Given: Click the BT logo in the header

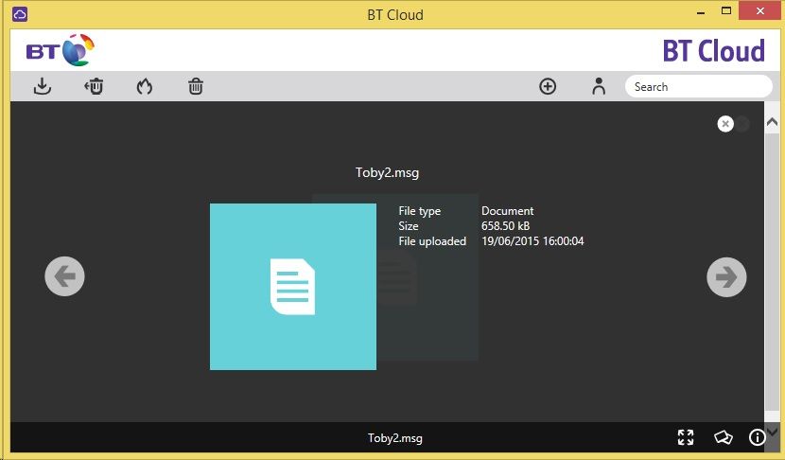Looking at the screenshot, I should tap(61, 51).
